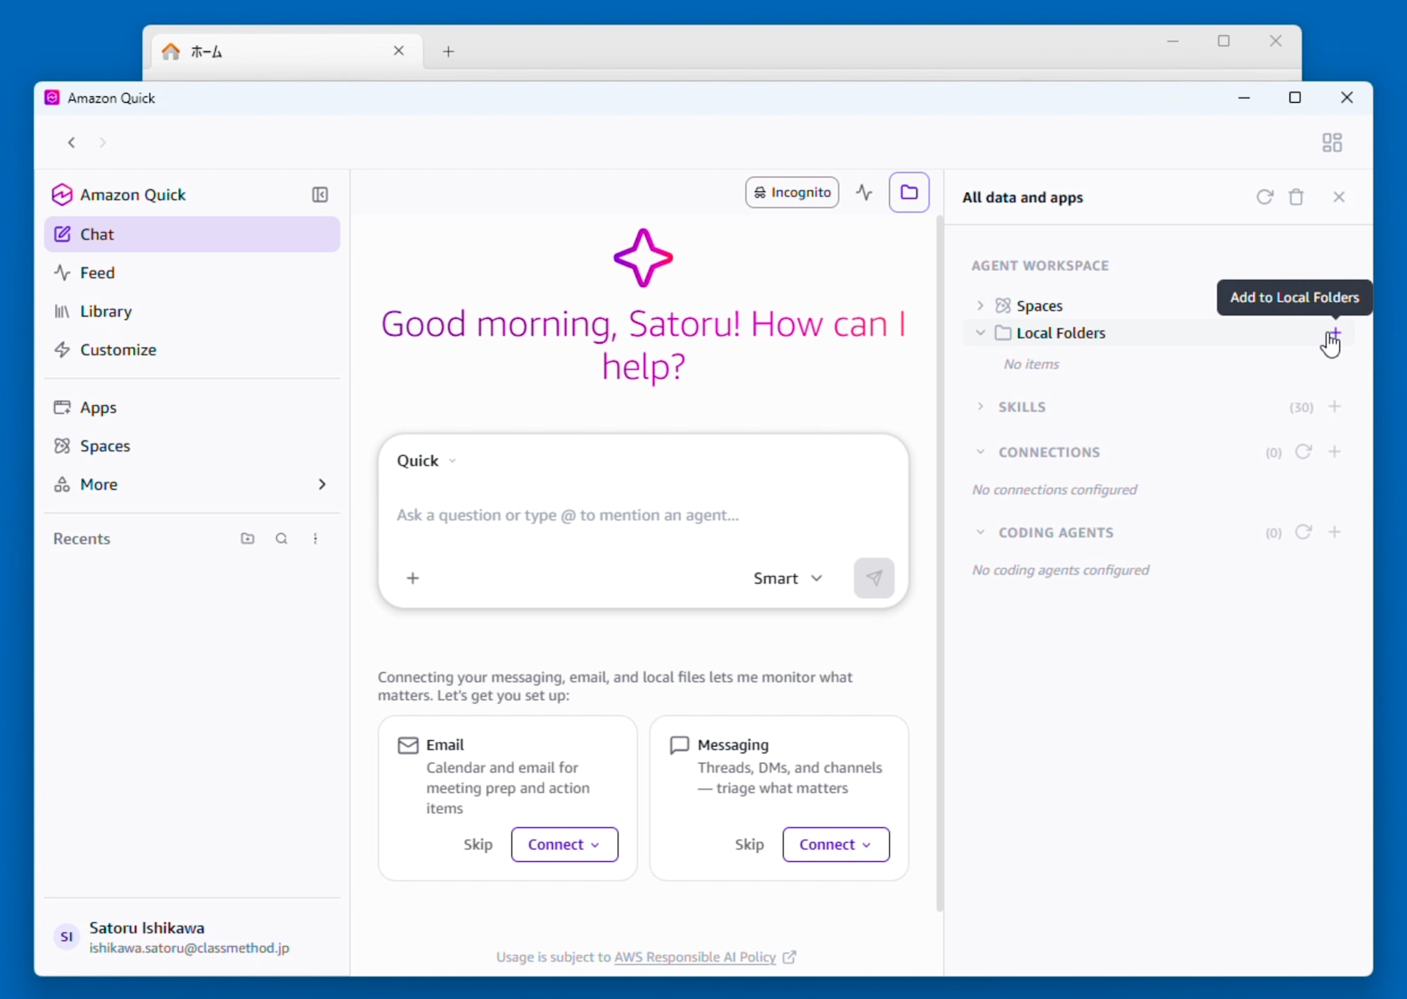Refresh the Connections section
This screenshot has height=999, width=1407.
(x=1304, y=452)
